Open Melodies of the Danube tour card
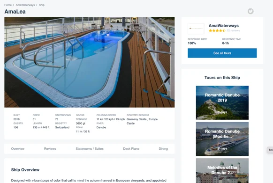The width and height of the screenshot is (273, 183). pyautogui.click(x=222, y=170)
